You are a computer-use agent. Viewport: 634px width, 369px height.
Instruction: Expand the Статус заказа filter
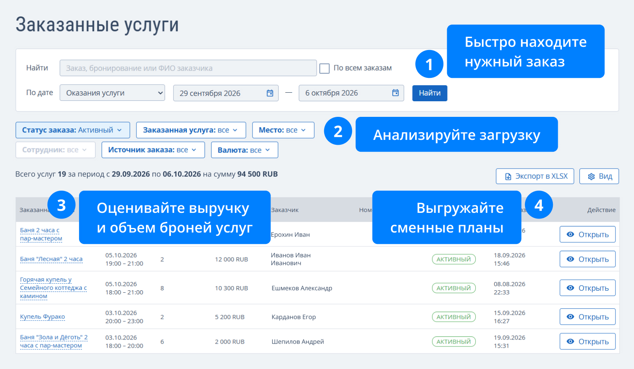pos(73,130)
